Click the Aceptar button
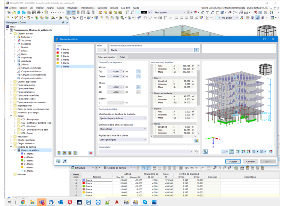The height and width of the screenshot is (206, 285). (233, 162)
